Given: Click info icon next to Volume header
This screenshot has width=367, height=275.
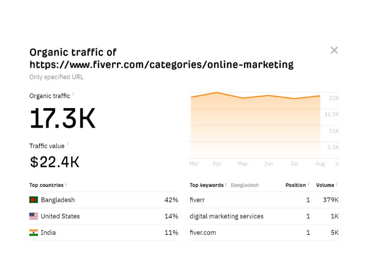Looking at the screenshot, I should click(337, 184).
